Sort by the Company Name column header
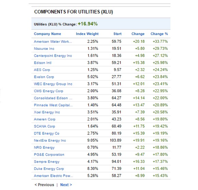This screenshot has height=190, width=198. (x=47, y=34)
